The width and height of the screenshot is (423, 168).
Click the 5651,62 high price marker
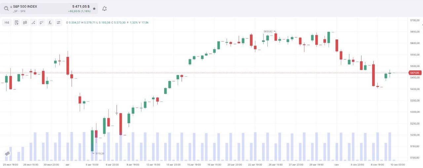[268, 32]
